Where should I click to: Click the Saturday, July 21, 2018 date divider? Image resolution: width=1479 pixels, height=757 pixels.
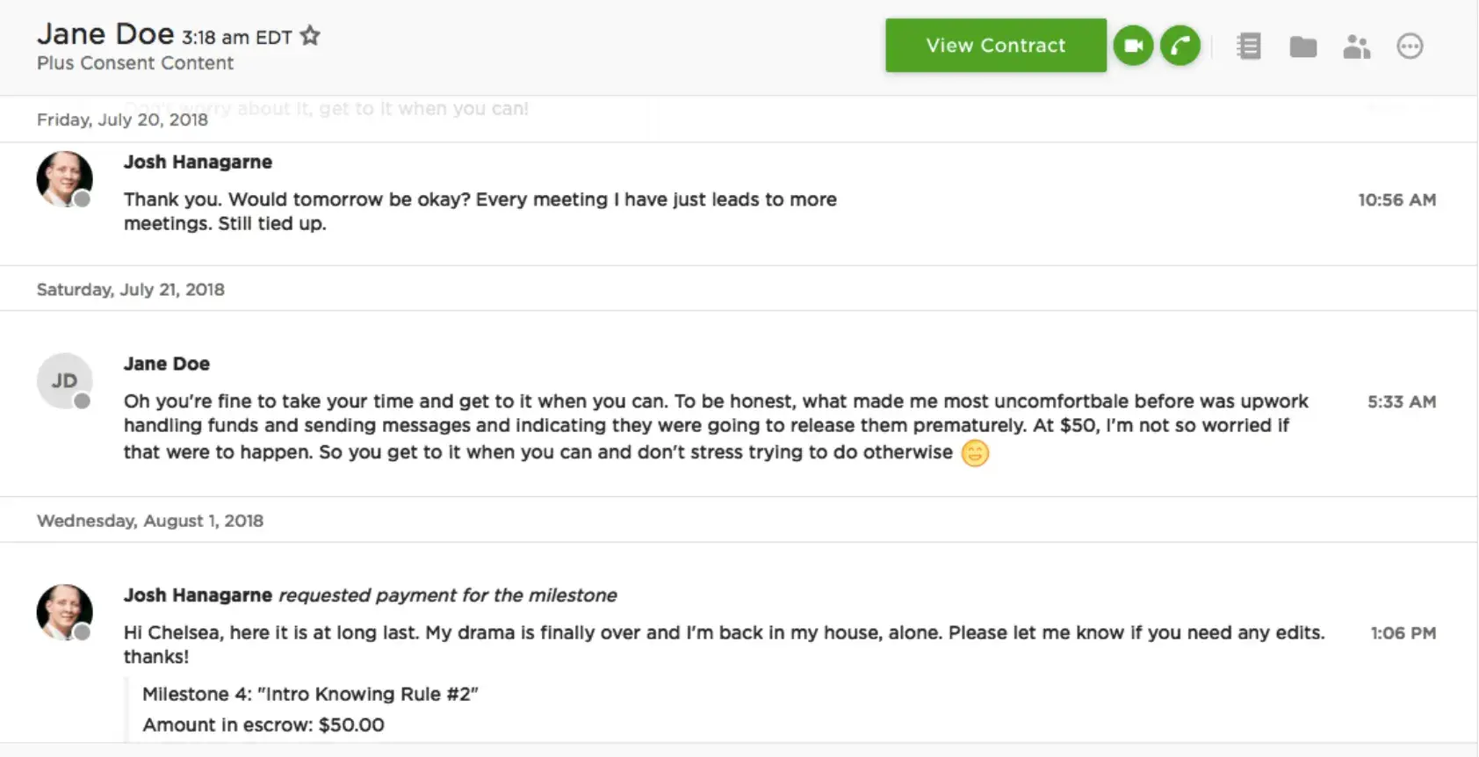click(131, 290)
